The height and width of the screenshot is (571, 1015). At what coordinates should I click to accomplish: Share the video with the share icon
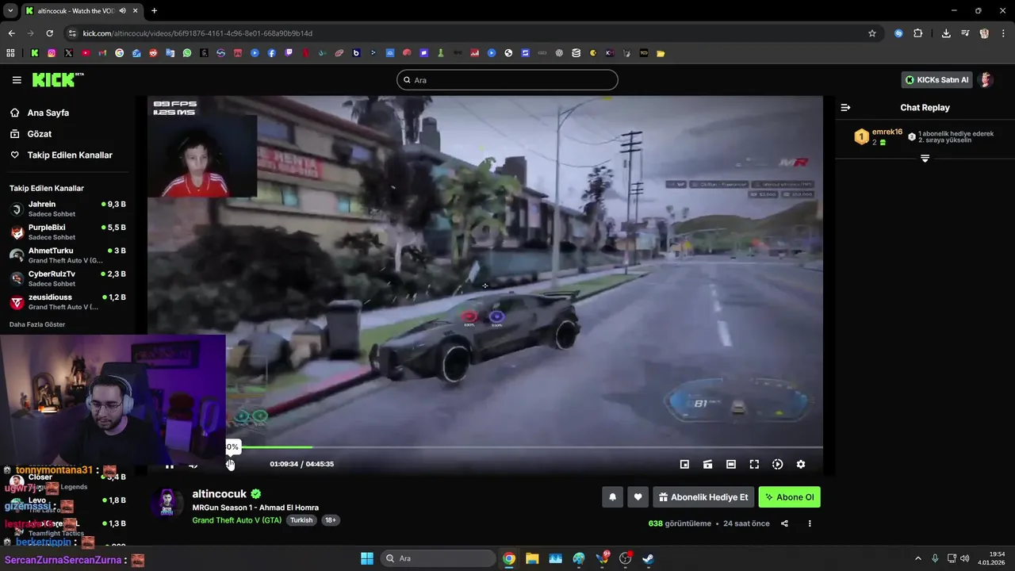pos(784,523)
